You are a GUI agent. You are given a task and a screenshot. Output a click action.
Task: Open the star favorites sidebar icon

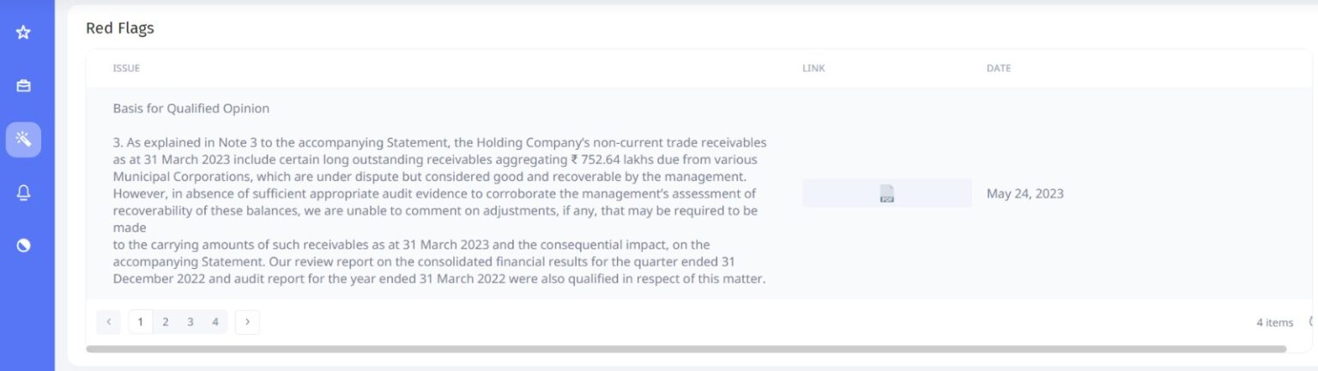point(23,33)
